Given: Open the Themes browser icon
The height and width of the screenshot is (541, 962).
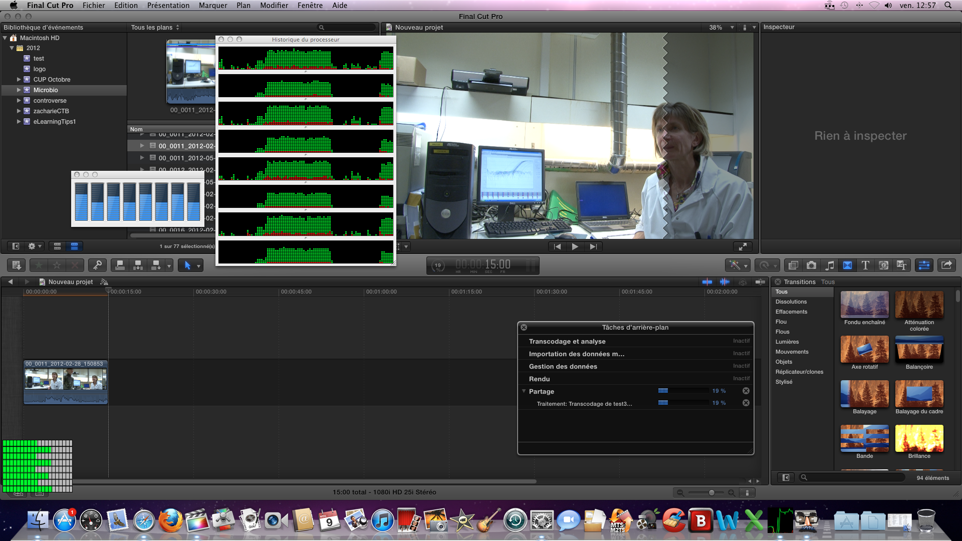Looking at the screenshot, I should [901, 265].
